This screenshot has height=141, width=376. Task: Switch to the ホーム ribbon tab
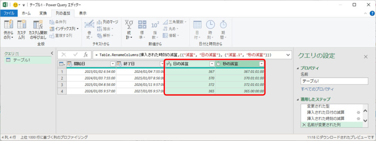[26, 14]
